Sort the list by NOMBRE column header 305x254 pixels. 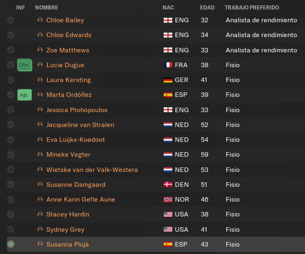(x=47, y=7)
